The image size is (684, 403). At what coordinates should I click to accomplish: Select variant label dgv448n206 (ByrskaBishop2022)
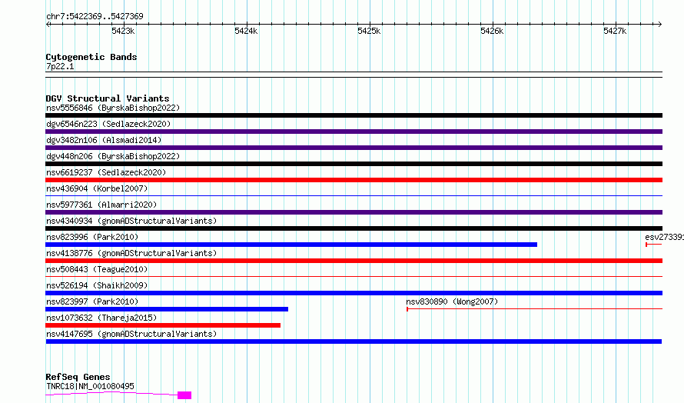[113, 156]
